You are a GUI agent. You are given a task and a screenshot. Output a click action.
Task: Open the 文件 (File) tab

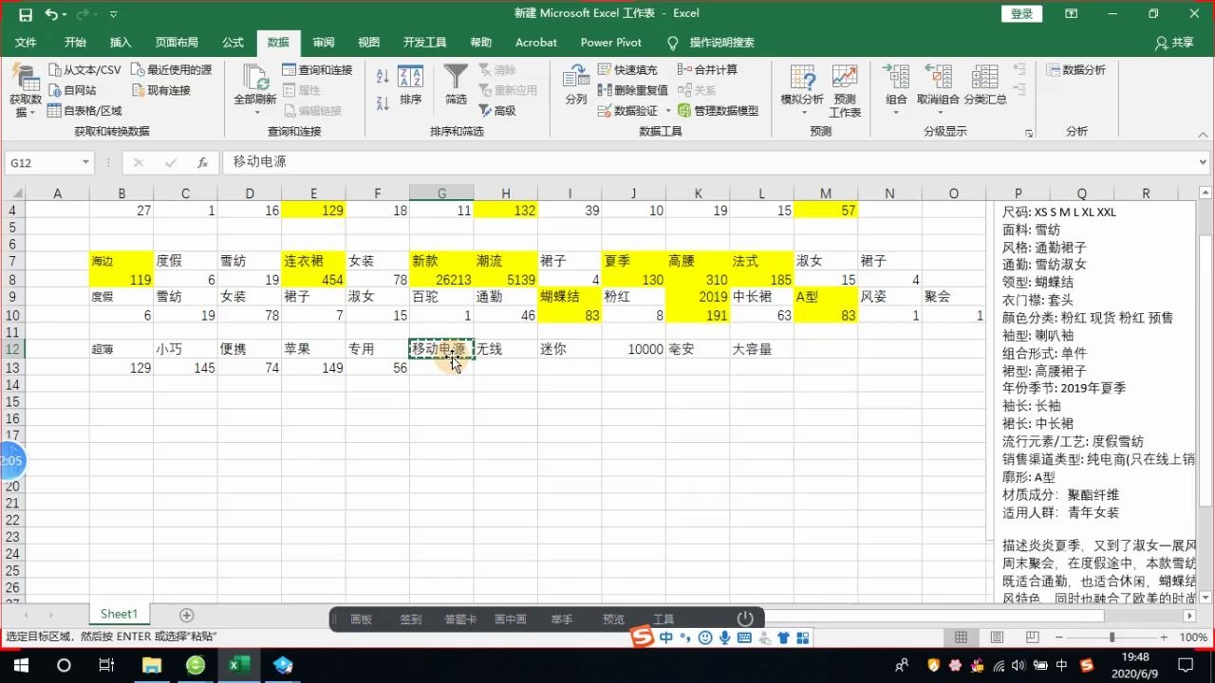[x=26, y=43]
